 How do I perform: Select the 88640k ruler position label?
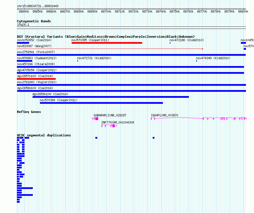click(x=24, y=11)
